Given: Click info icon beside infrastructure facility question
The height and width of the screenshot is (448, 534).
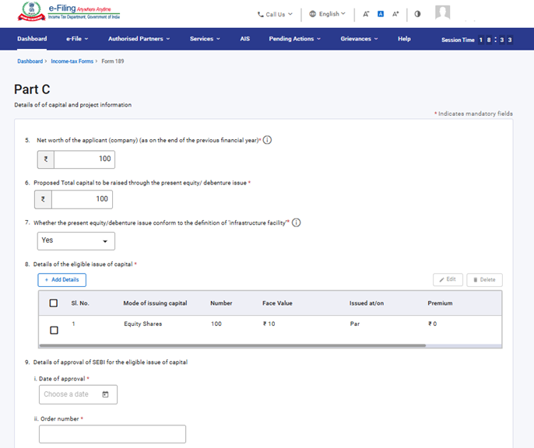Looking at the screenshot, I should click(x=296, y=222).
